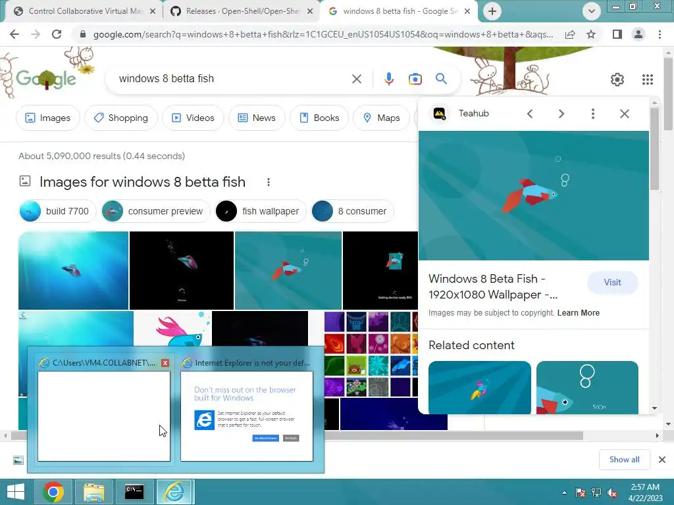The width and height of the screenshot is (674, 505).
Task: Open Chrome side panel icon
Action: 617,34
